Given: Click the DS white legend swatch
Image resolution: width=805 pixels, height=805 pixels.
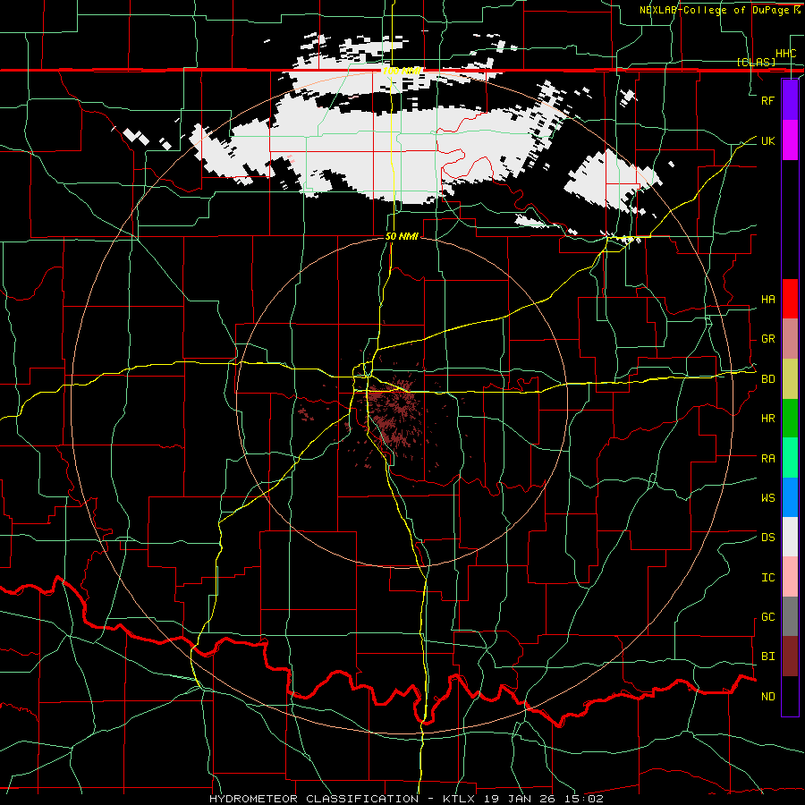Looking at the screenshot, I should (790, 537).
